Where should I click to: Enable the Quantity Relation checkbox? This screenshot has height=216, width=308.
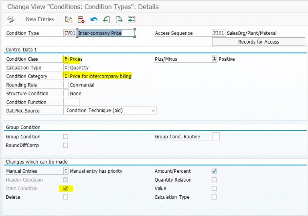point(214,180)
